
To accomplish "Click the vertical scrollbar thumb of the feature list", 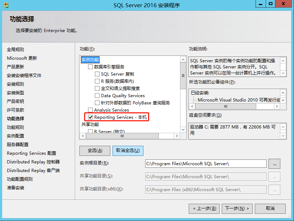I will coord(183,76).
